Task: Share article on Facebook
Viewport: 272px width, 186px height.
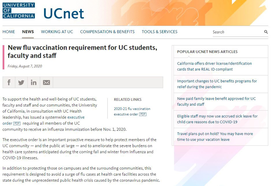Action: 9,83
